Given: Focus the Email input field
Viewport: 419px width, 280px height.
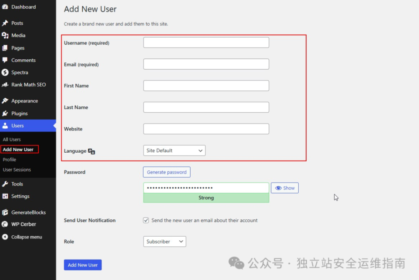Looking at the screenshot, I should [x=206, y=64].
